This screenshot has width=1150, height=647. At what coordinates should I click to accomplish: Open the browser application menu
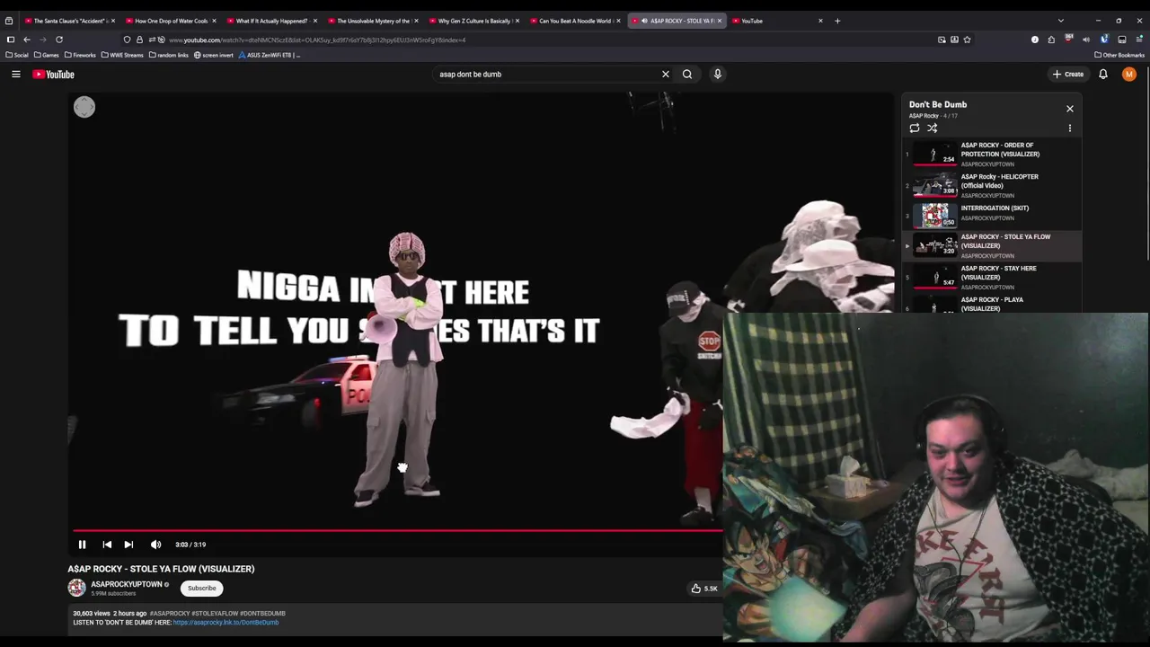(1139, 40)
